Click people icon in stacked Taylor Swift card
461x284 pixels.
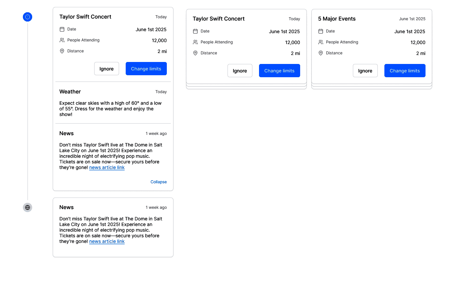point(195,42)
